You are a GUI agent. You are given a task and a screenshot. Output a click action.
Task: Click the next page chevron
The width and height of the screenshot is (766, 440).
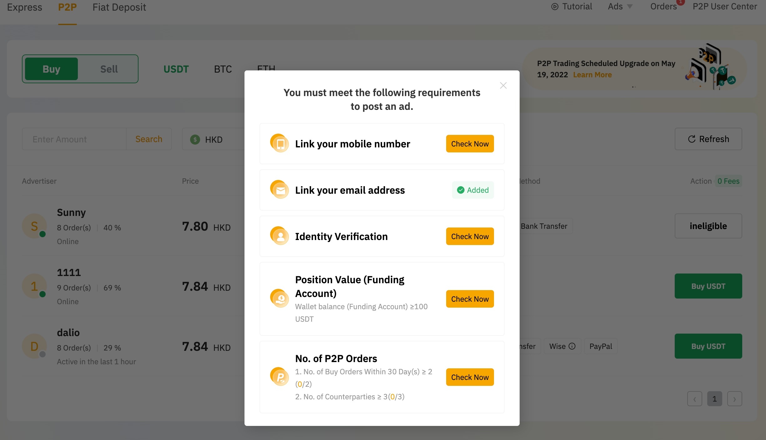[x=735, y=399]
